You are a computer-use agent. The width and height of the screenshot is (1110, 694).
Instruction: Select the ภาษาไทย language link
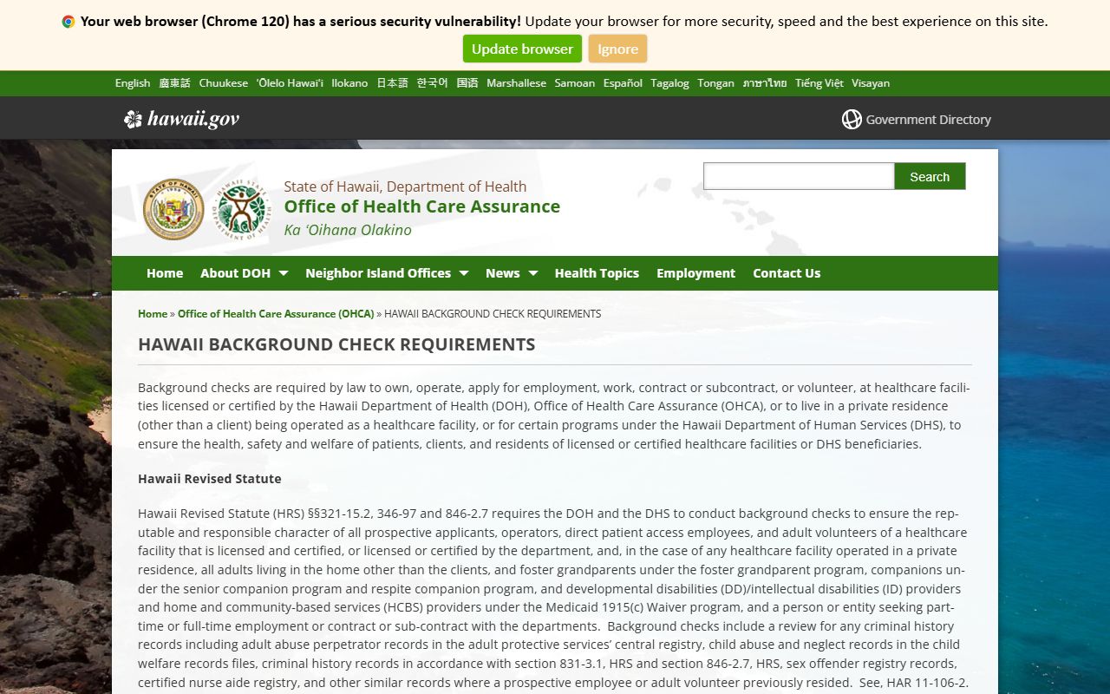click(765, 83)
